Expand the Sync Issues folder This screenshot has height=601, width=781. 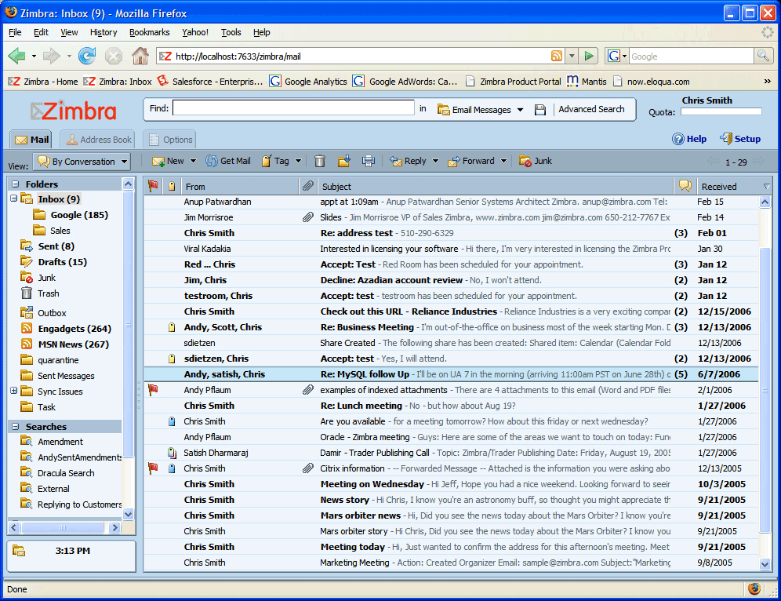(x=14, y=392)
